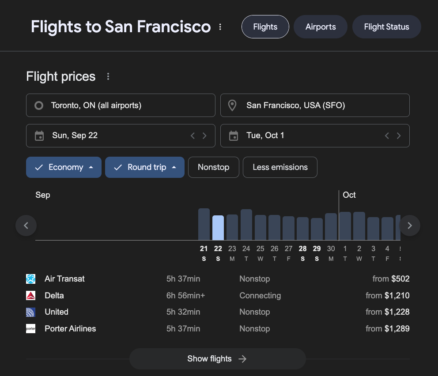This screenshot has height=376, width=438.
Task: Click the destination pin icon in the San Francisco field
Action: point(232,105)
